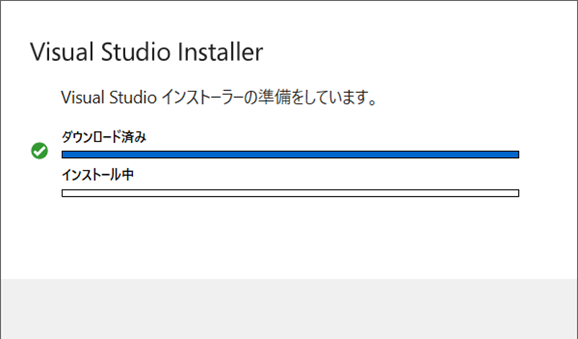Click the Visual Studio Installer title
The width and height of the screenshot is (578, 339).
146,52
